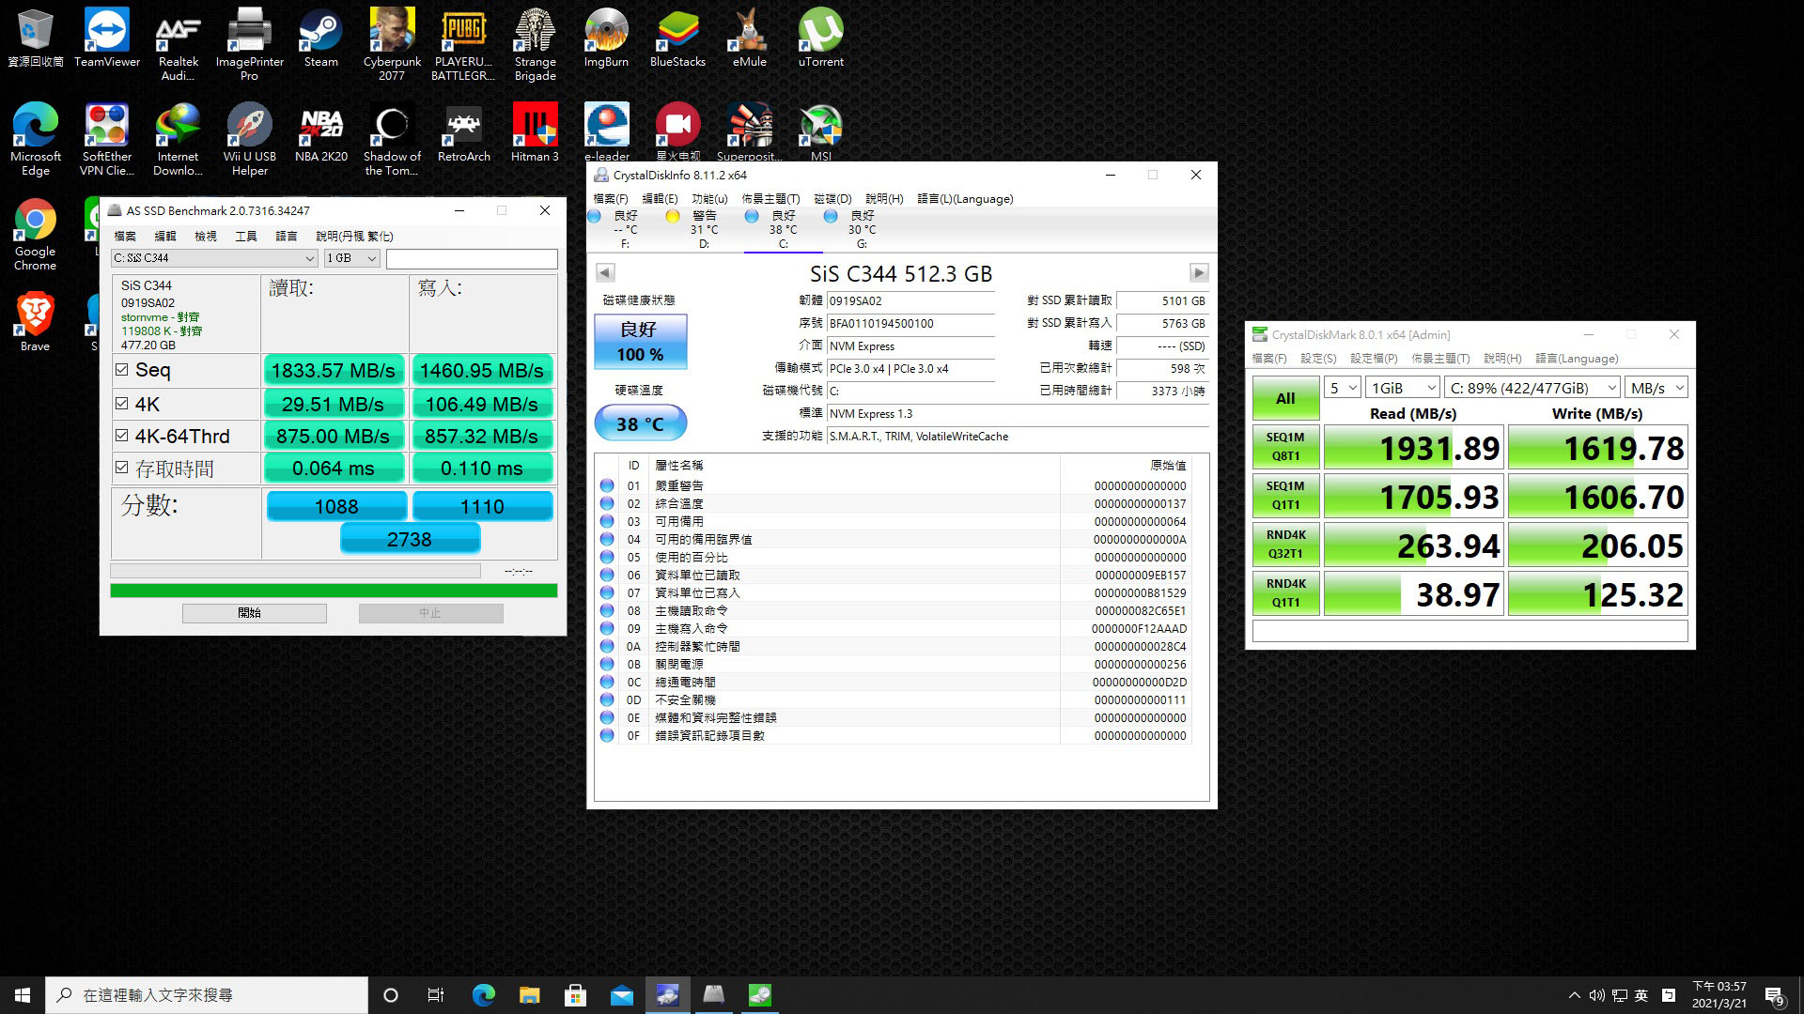Toggle the Seq test checkbox
1804x1014 pixels.
pos(121,370)
